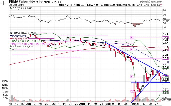Click the P pivot point marker
Screen dimensions: 171x106
pos(133,58)
